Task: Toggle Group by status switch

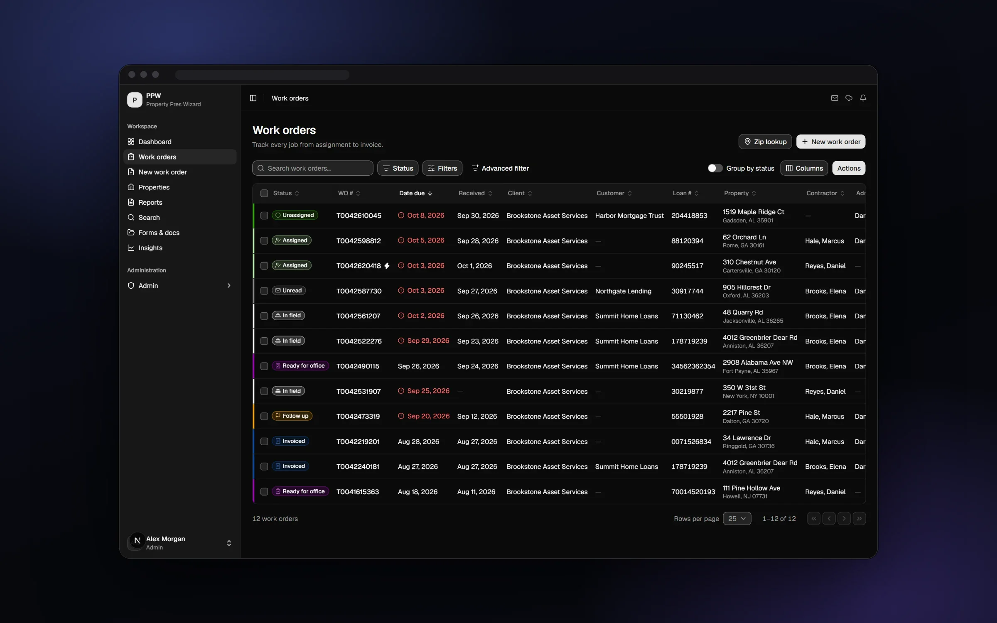Action: [715, 168]
